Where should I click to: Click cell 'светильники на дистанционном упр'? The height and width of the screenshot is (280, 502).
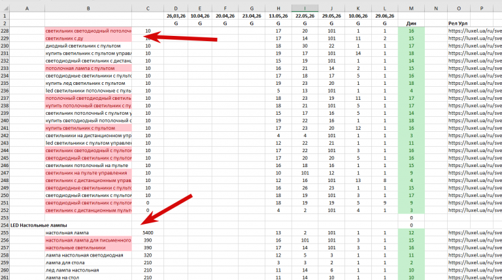pyautogui.click(x=88, y=136)
